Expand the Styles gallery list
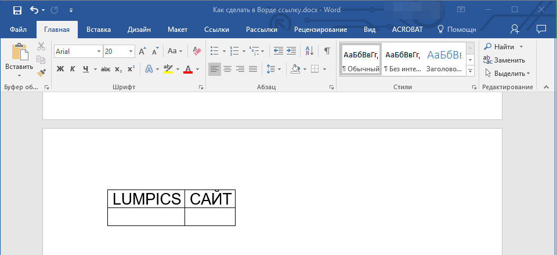Viewport: 557px width, 255px height. pyautogui.click(x=471, y=71)
